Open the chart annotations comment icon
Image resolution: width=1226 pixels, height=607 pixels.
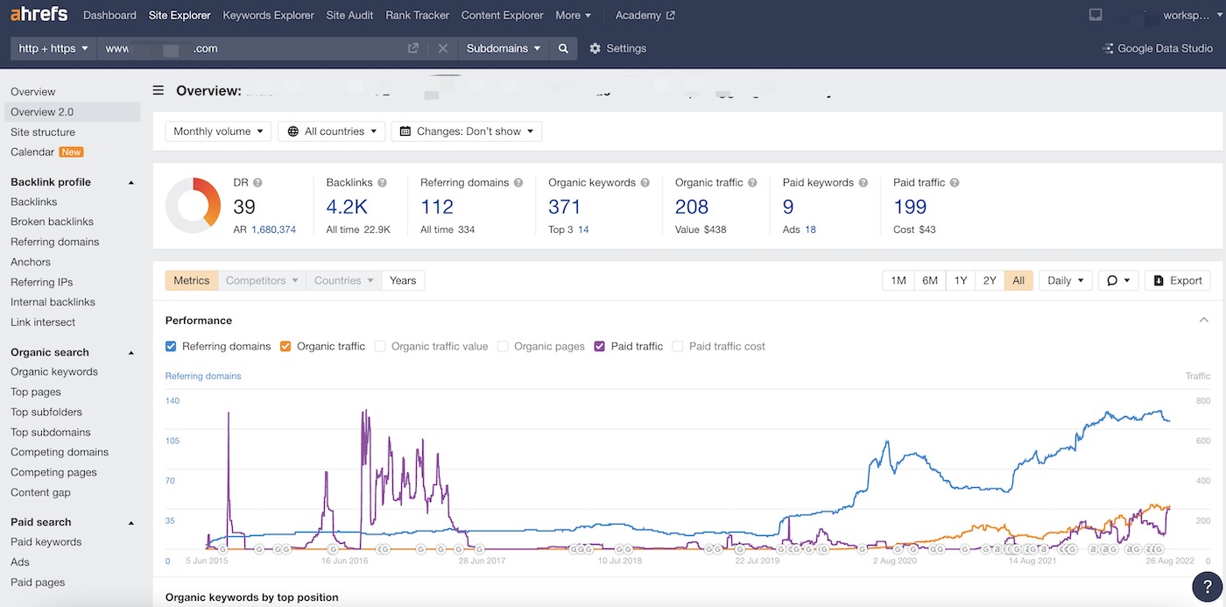(1118, 280)
